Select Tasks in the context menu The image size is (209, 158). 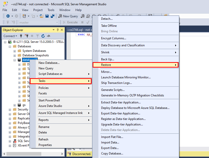[61, 81]
